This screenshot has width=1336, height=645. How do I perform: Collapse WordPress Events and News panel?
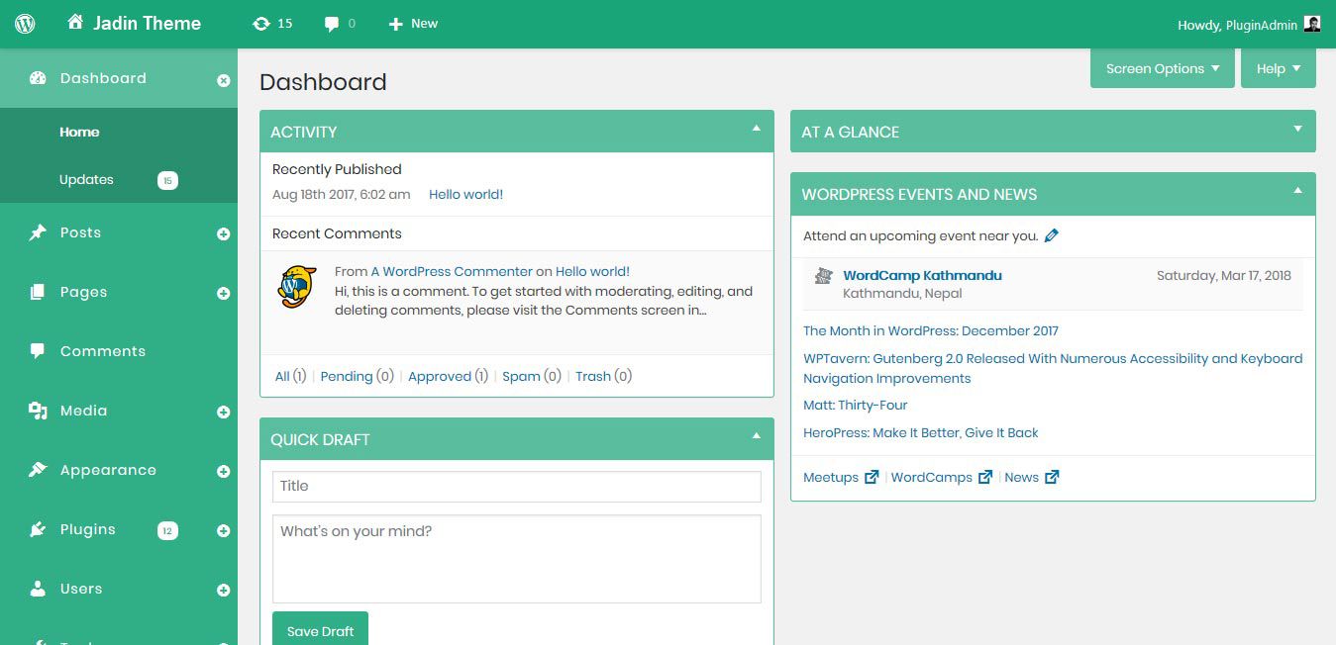tap(1297, 191)
